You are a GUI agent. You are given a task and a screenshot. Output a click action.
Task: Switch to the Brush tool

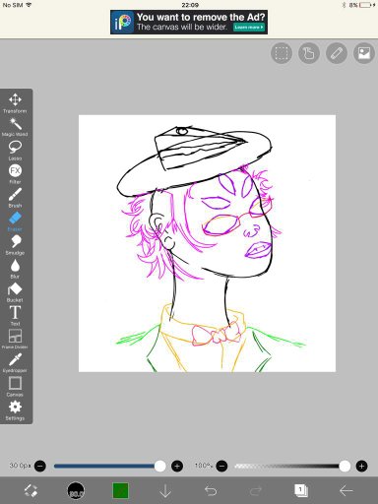click(15, 198)
